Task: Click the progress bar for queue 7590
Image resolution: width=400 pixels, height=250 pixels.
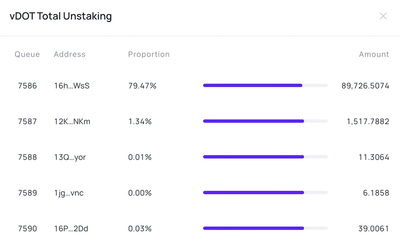Action: click(265, 228)
